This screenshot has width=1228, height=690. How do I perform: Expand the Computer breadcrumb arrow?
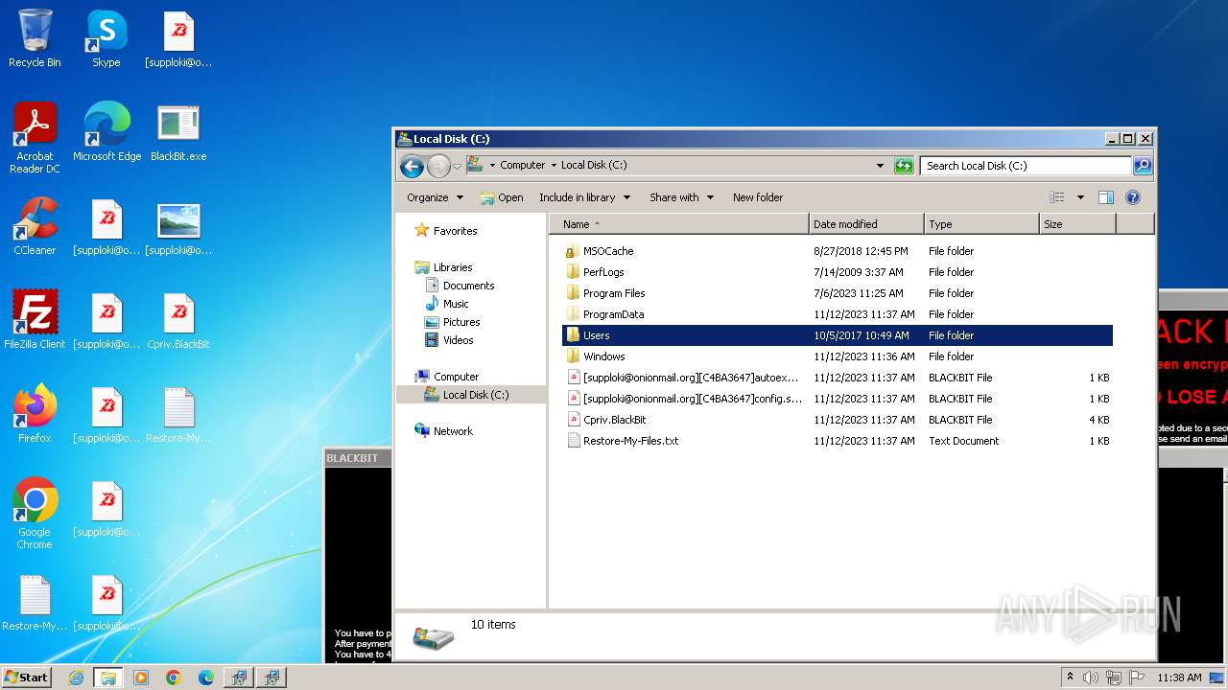pos(553,166)
